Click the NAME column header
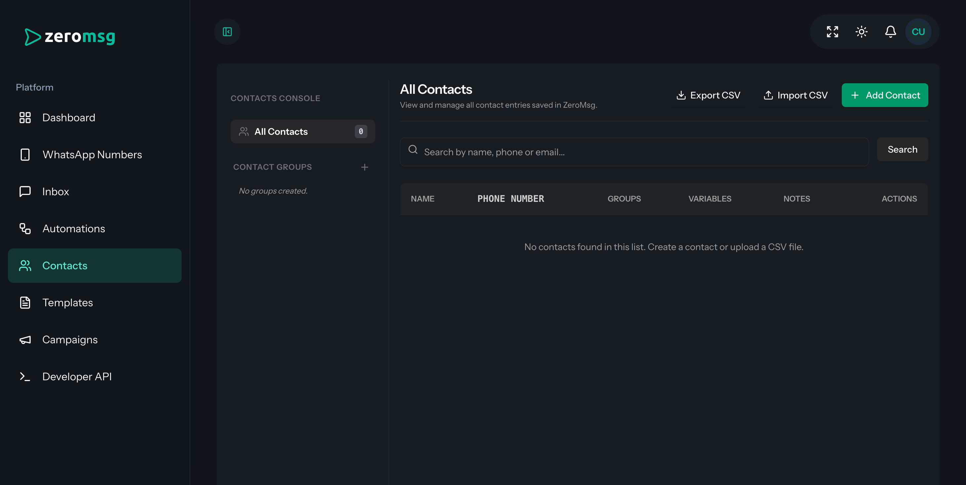 point(422,199)
